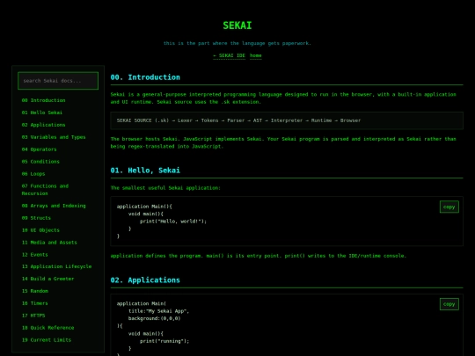Open 11 Media and Assets entry
Viewport: 475px width, 356px height.
pos(49,243)
